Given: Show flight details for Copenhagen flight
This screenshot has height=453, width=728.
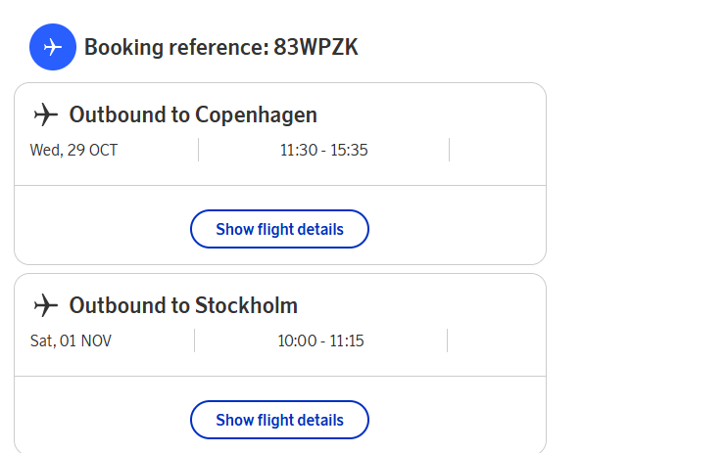Looking at the screenshot, I should [x=279, y=229].
